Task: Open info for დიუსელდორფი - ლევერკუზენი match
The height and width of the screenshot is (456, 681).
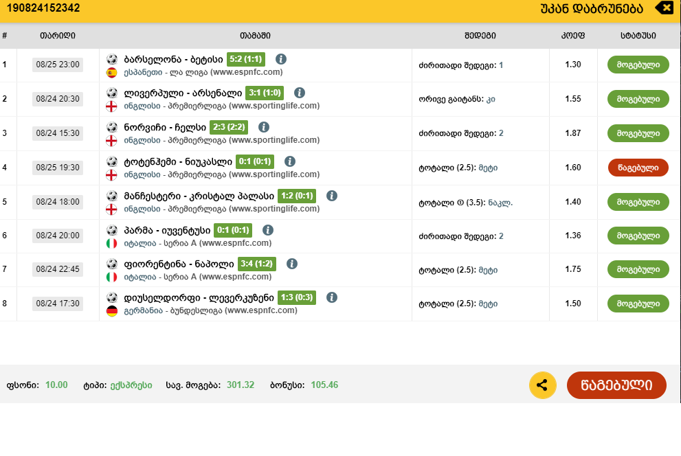Action: pos(332,297)
